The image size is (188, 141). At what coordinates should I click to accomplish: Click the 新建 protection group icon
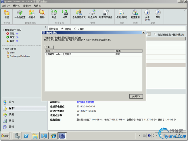[7, 14]
